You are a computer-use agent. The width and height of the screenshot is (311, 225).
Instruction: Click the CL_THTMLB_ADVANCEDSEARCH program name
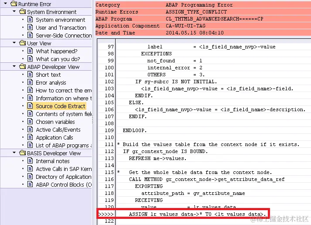(x=215, y=19)
